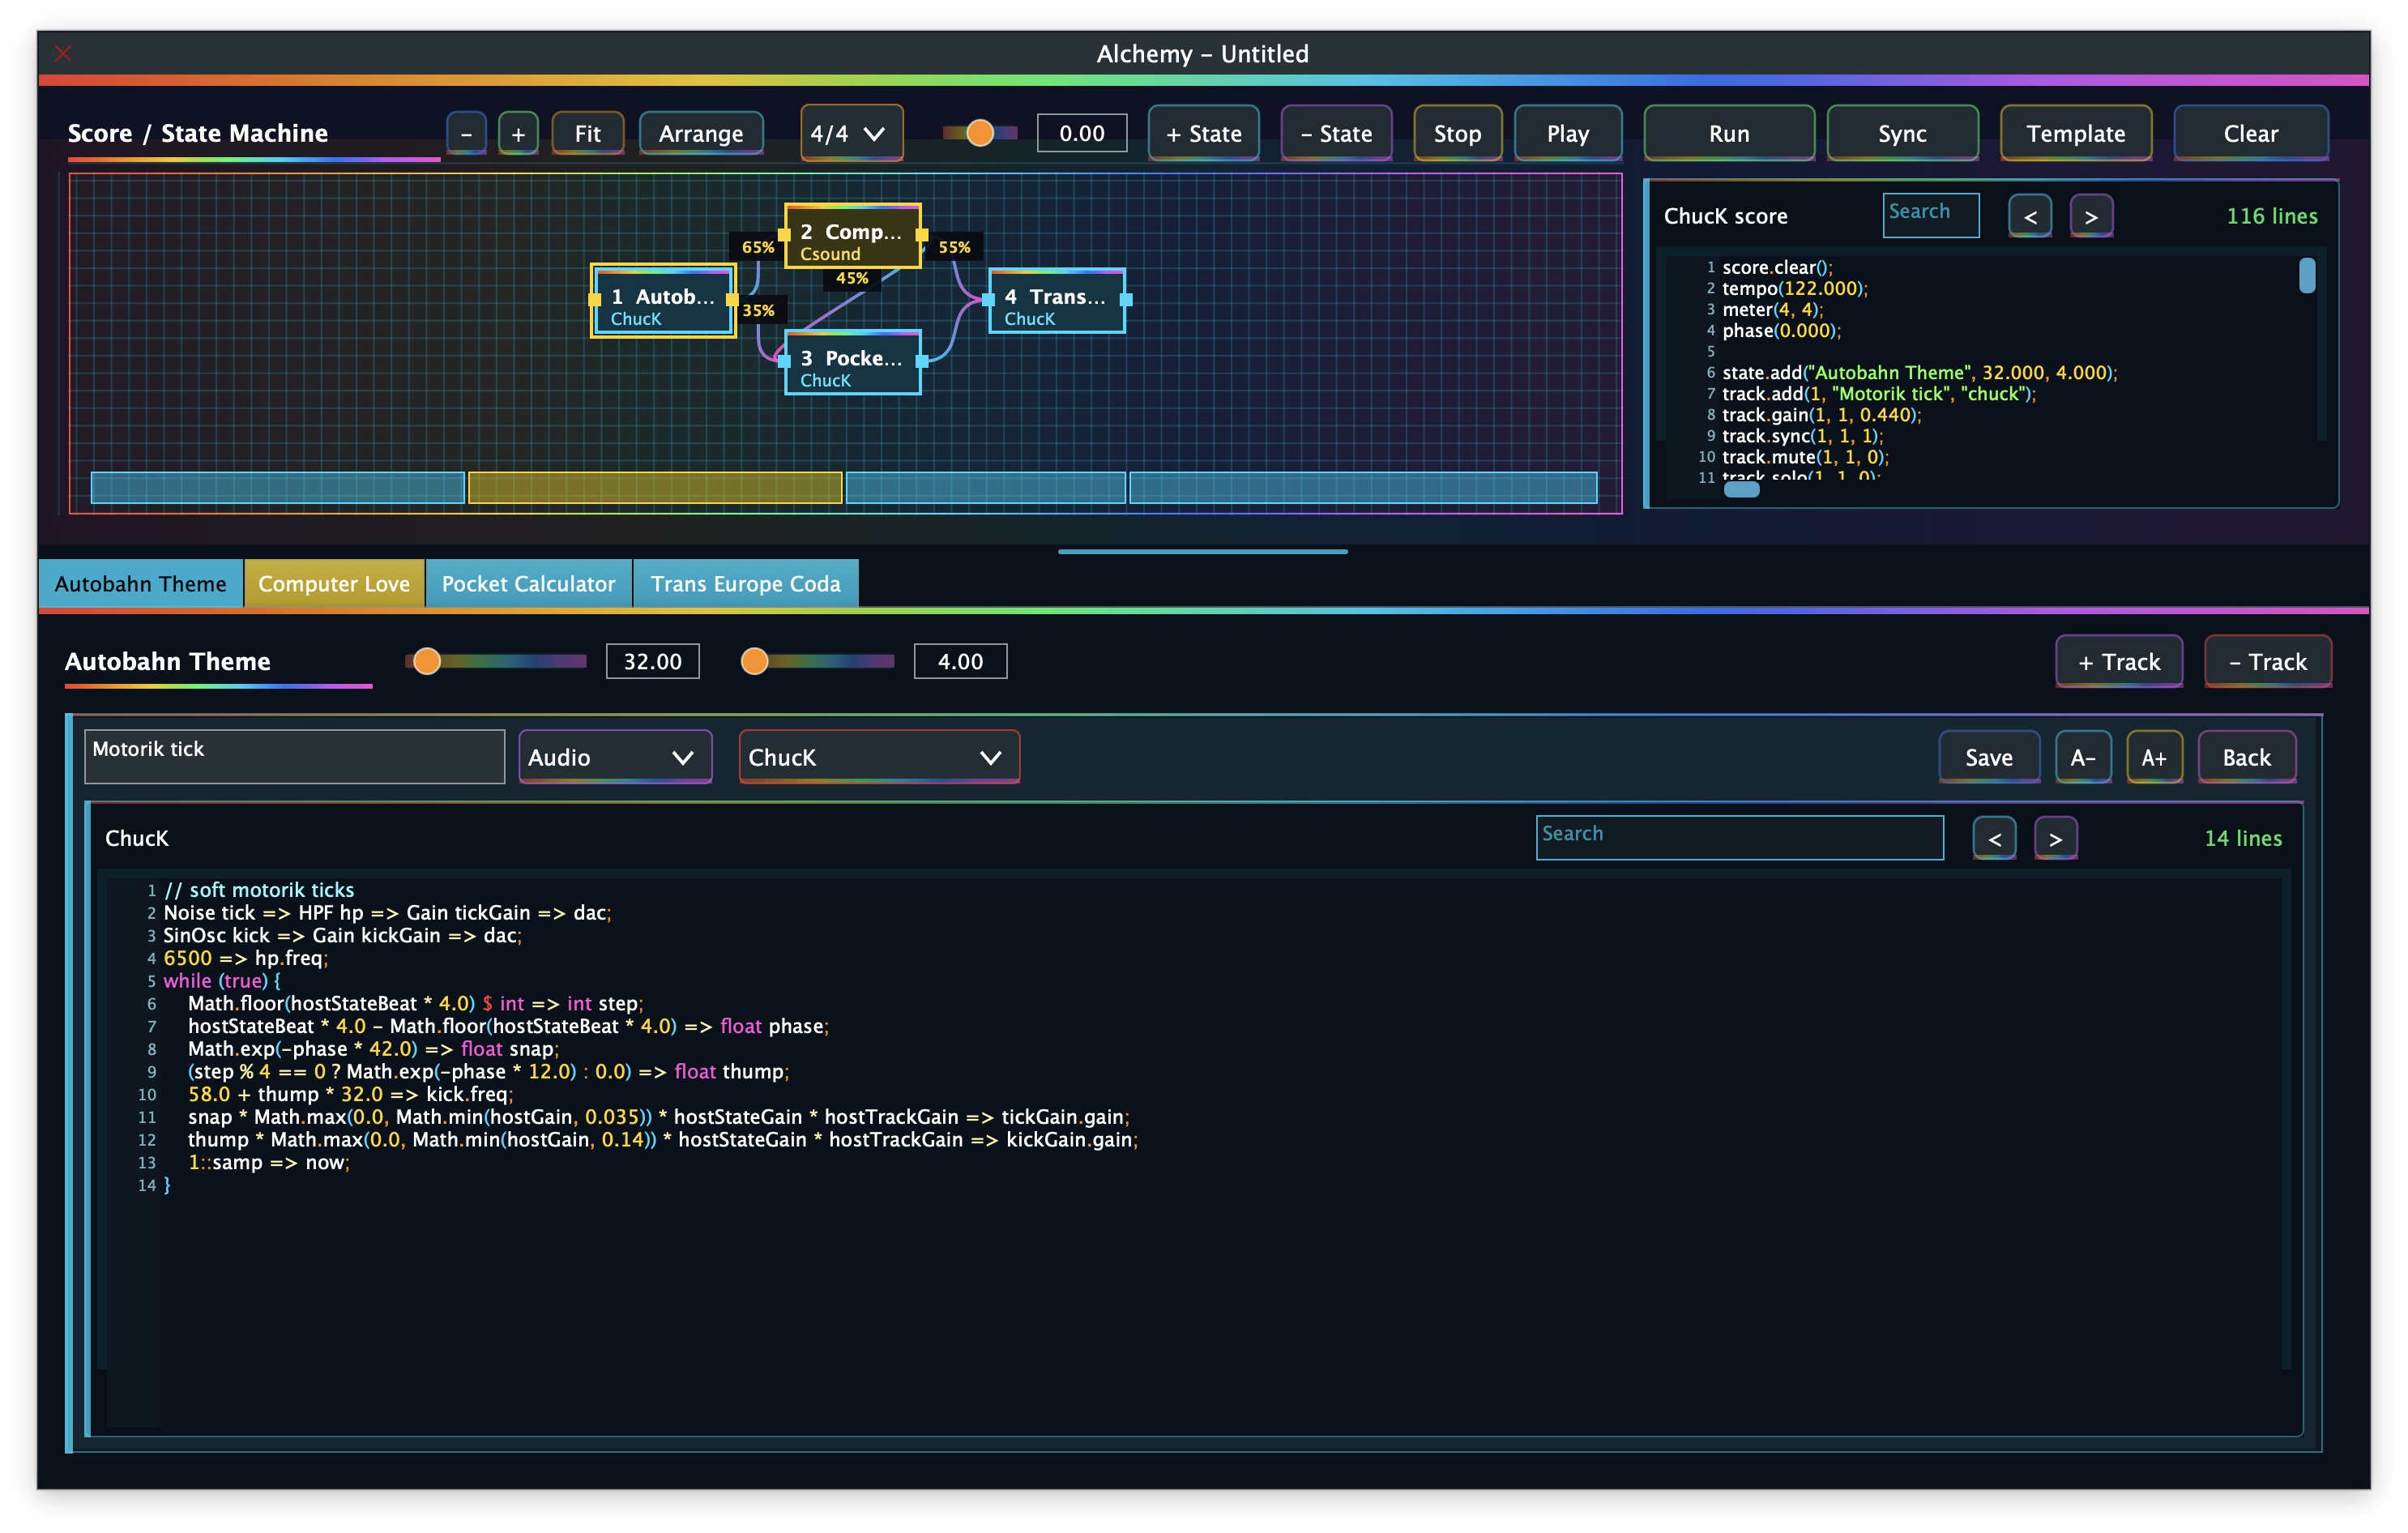Screen dimensions: 2408x1533
Task: Click the first blue timeline segment
Action: pyautogui.click(x=277, y=488)
